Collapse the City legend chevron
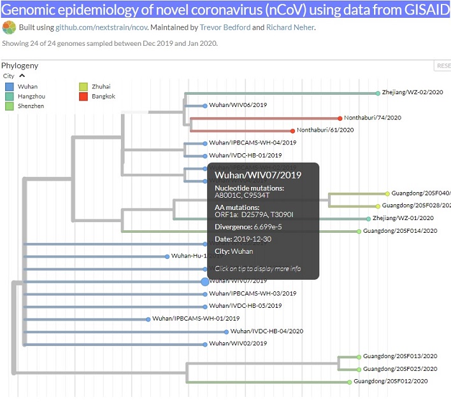Viewport: 451px width, 402px height. 22,76
